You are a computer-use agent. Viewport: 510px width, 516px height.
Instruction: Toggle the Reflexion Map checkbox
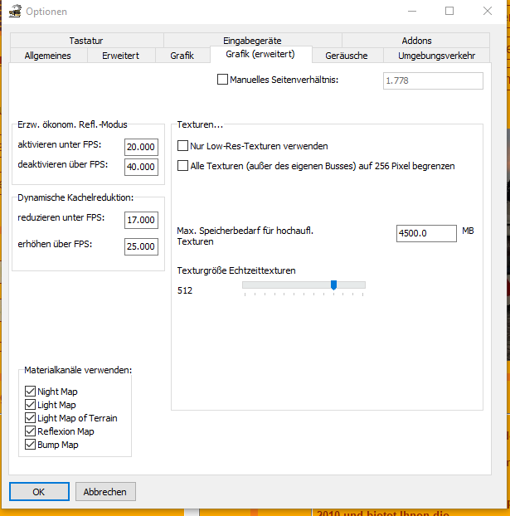pos(31,431)
